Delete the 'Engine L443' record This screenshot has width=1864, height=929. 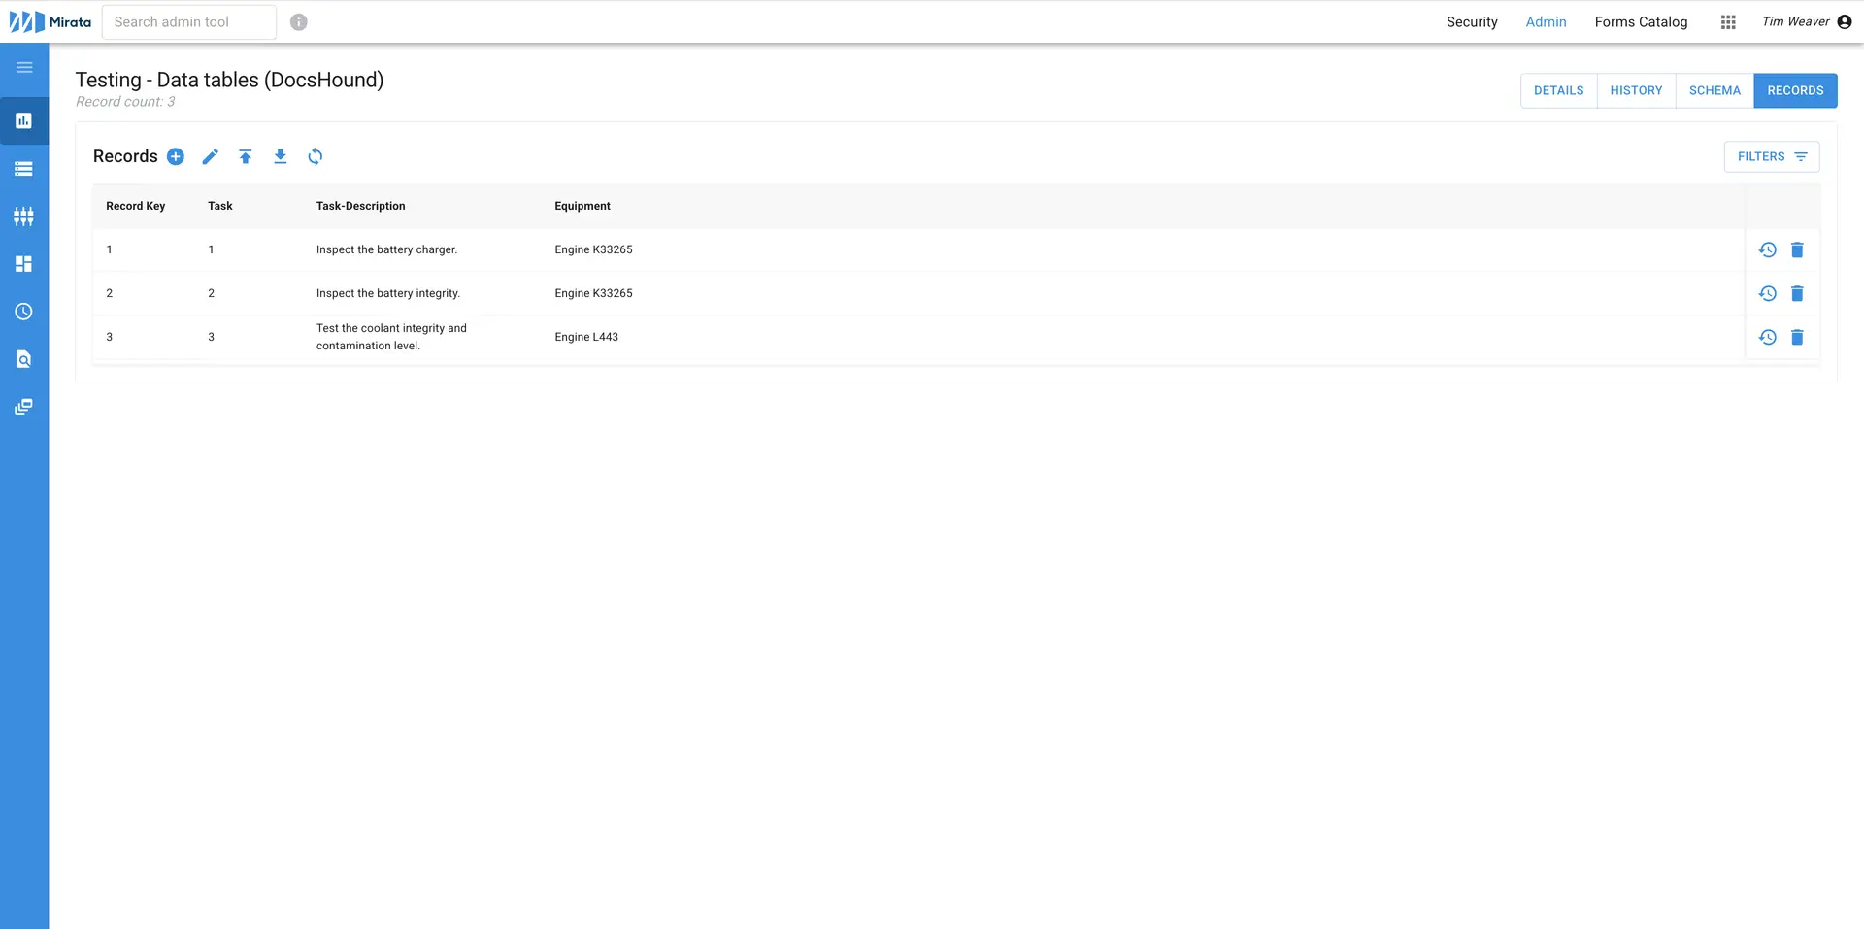pos(1798,337)
